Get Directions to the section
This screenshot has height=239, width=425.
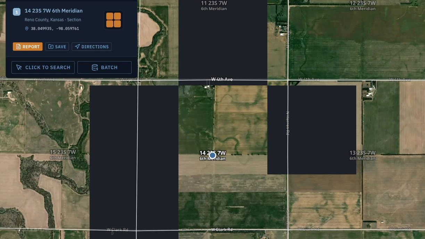click(92, 47)
